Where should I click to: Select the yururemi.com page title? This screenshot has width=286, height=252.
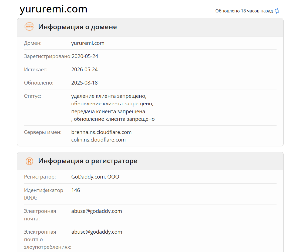[53, 9]
